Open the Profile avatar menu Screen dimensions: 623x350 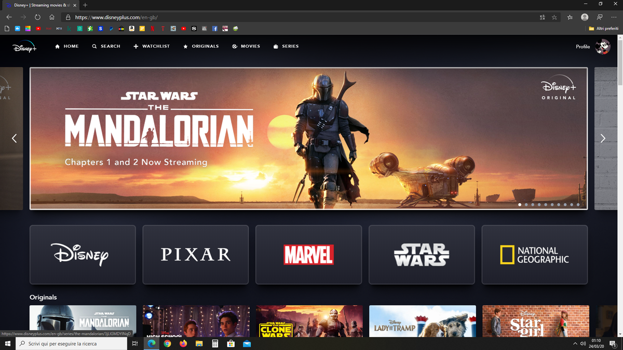pyautogui.click(x=602, y=46)
